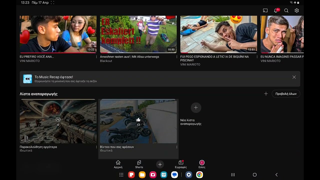This screenshot has height=180, width=320.
Task: Tap the Cast to device icon
Action: point(265,10)
